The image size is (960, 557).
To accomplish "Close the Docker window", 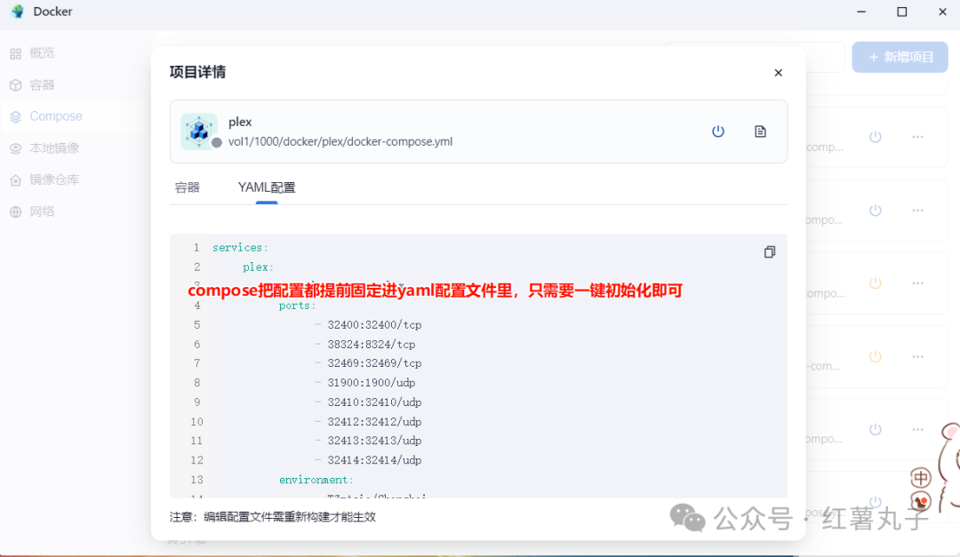I will [942, 12].
